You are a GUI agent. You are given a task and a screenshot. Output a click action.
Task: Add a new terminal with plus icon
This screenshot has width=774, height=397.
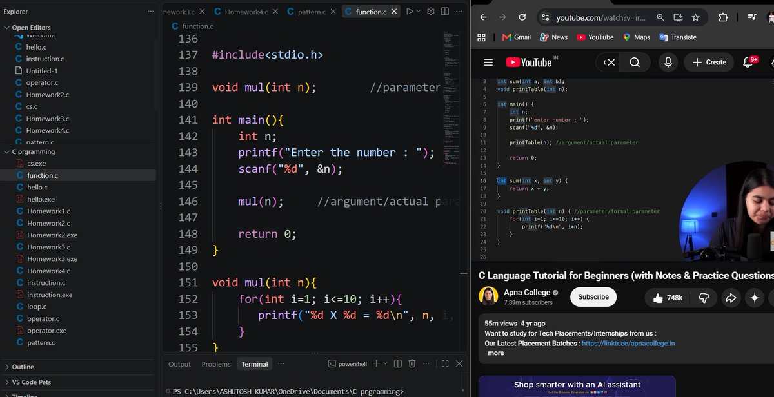click(x=377, y=363)
